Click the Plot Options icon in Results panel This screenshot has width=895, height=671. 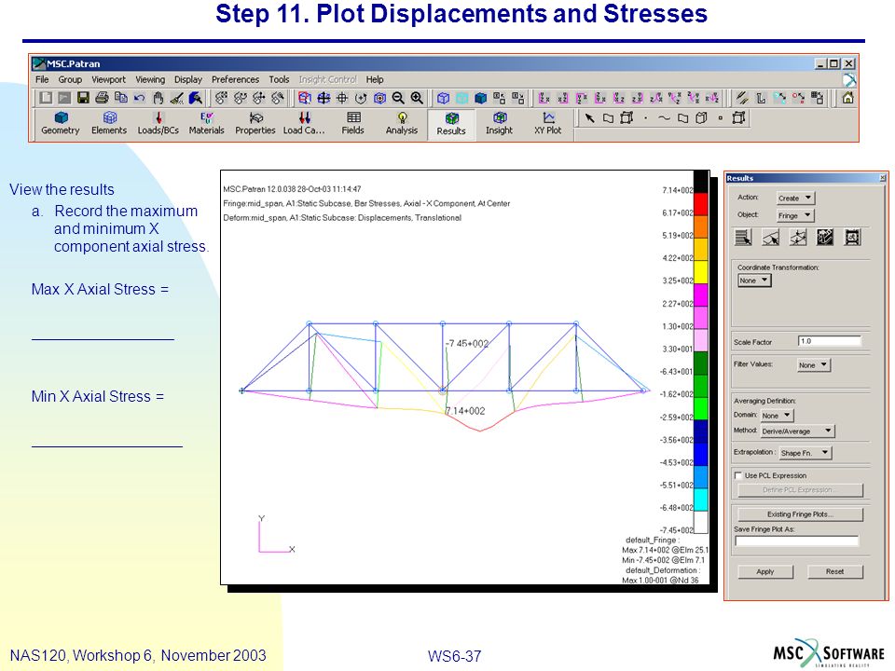click(825, 238)
